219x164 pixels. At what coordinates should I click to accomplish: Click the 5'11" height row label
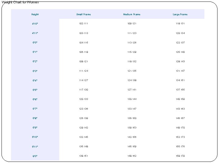click(35, 147)
